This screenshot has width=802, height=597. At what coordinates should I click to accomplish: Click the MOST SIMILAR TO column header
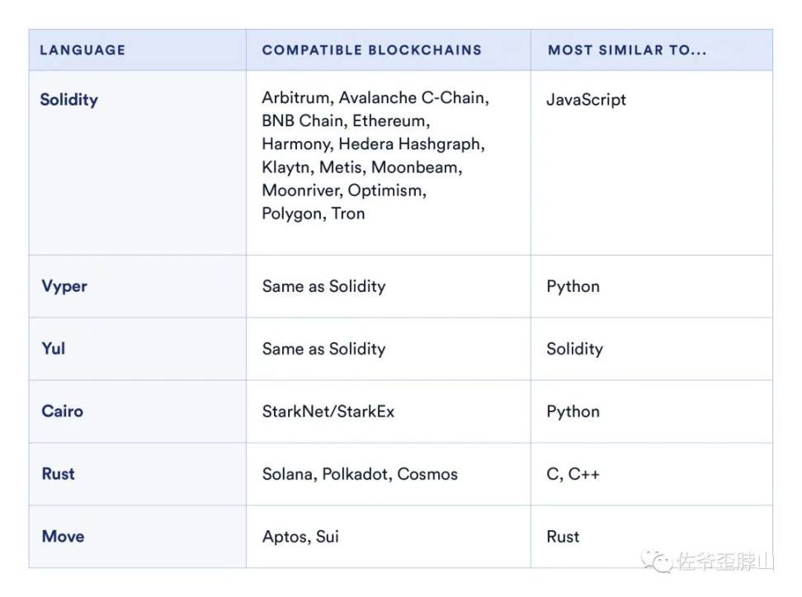(x=627, y=50)
